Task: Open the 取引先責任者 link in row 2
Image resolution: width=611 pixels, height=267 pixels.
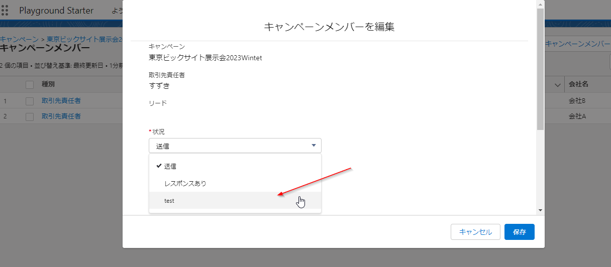Action: click(x=61, y=116)
